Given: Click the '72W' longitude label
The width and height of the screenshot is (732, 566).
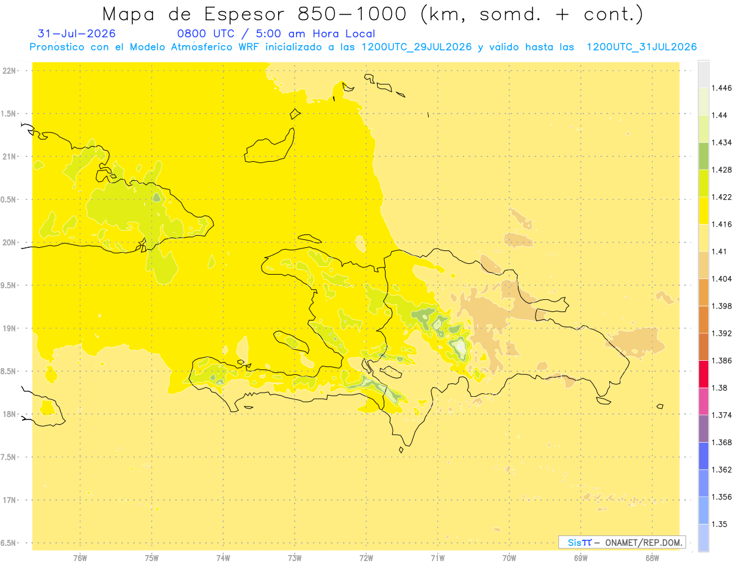Looking at the screenshot, I should tap(366, 557).
